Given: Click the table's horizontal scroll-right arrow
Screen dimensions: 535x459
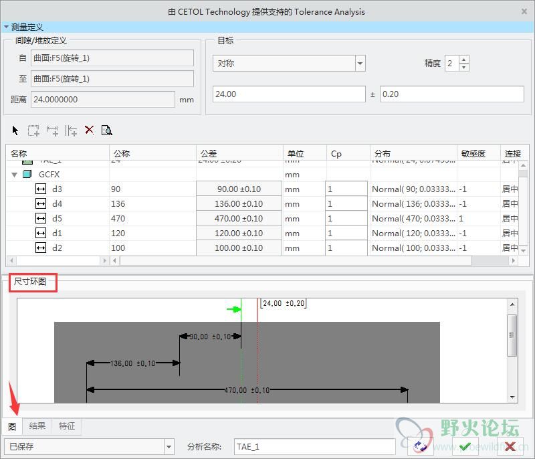Looking at the screenshot, I should (x=513, y=261).
